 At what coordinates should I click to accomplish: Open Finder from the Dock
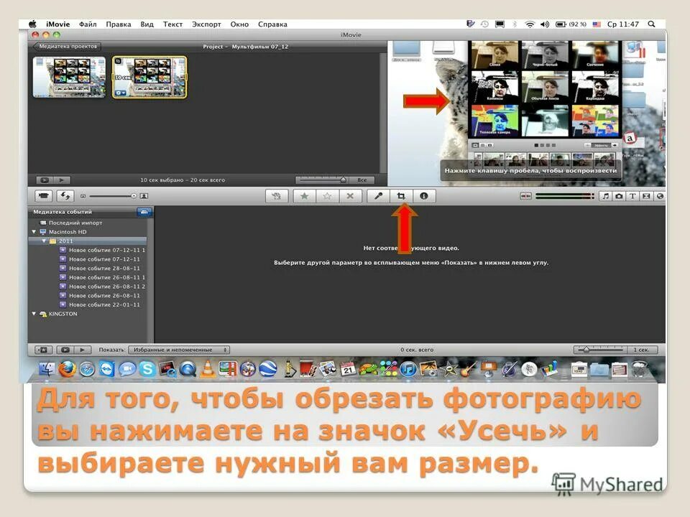pos(47,369)
